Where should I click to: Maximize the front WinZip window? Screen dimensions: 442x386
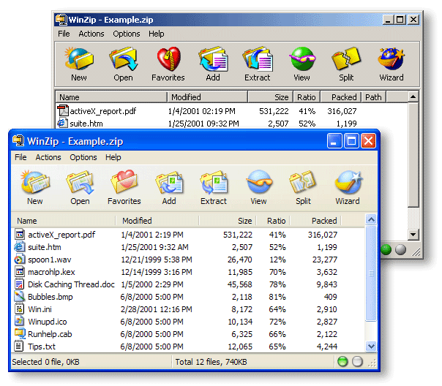coord(351,140)
